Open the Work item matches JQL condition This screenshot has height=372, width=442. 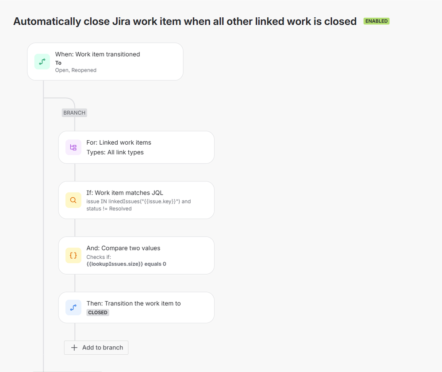point(136,200)
